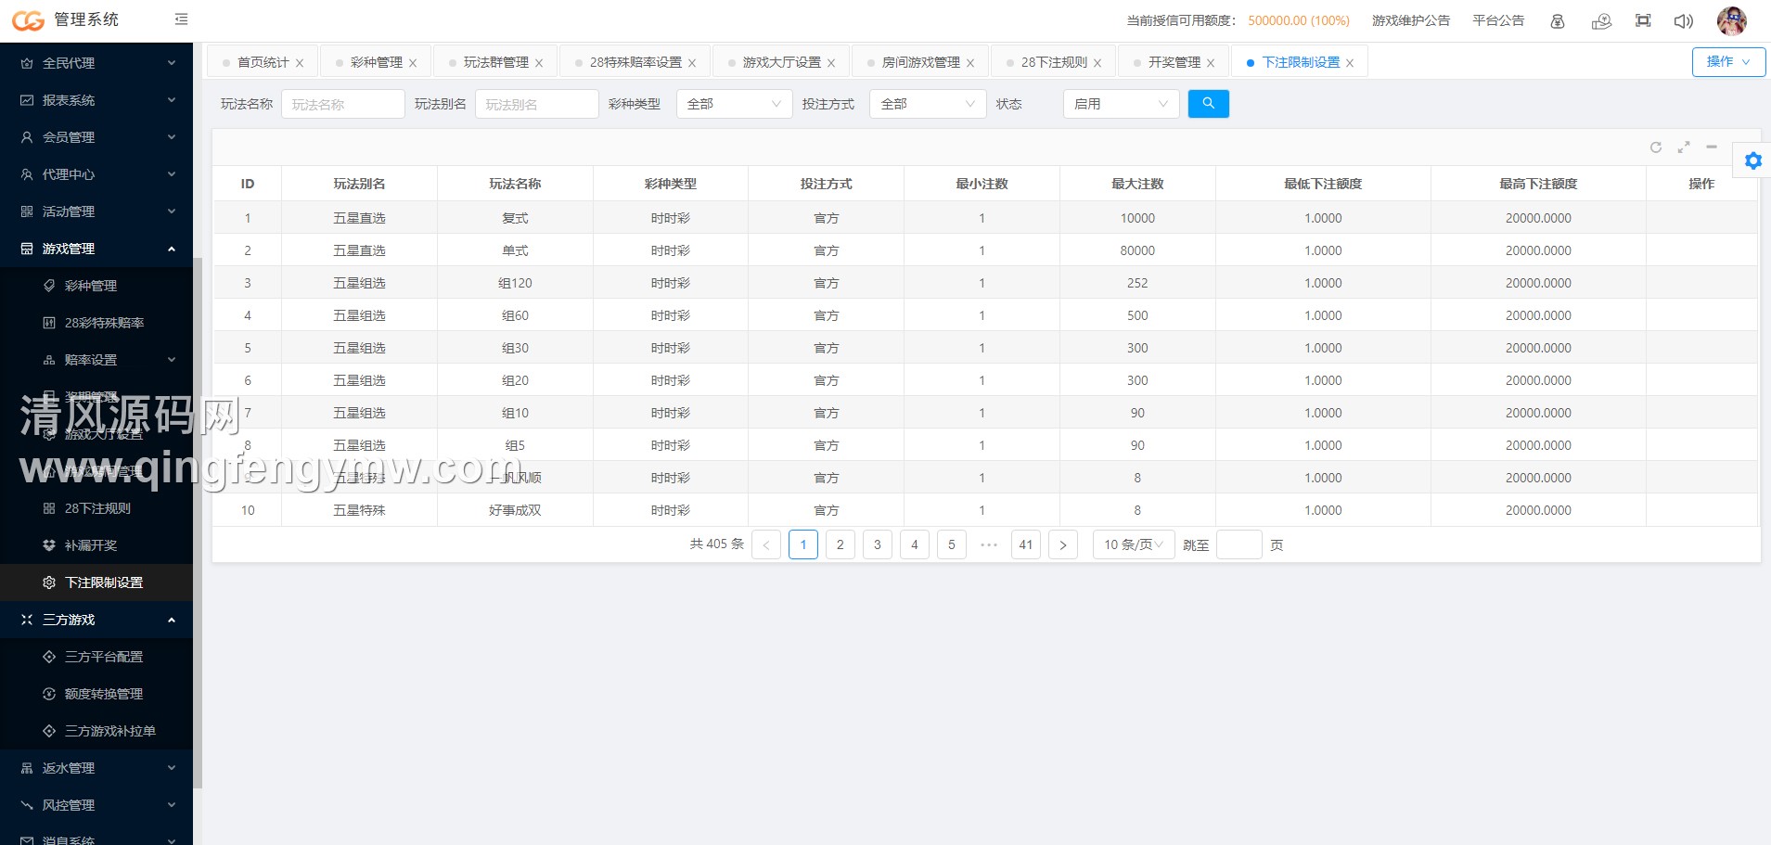This screenshot has height=845, width=1771.
Task: Go to page 3 in pagination
Action: 877,544
